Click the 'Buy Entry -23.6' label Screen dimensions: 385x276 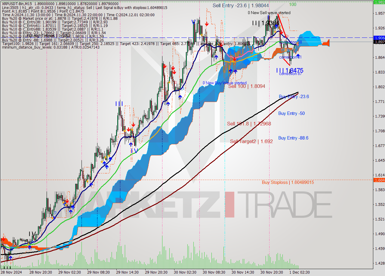(294, 97)
